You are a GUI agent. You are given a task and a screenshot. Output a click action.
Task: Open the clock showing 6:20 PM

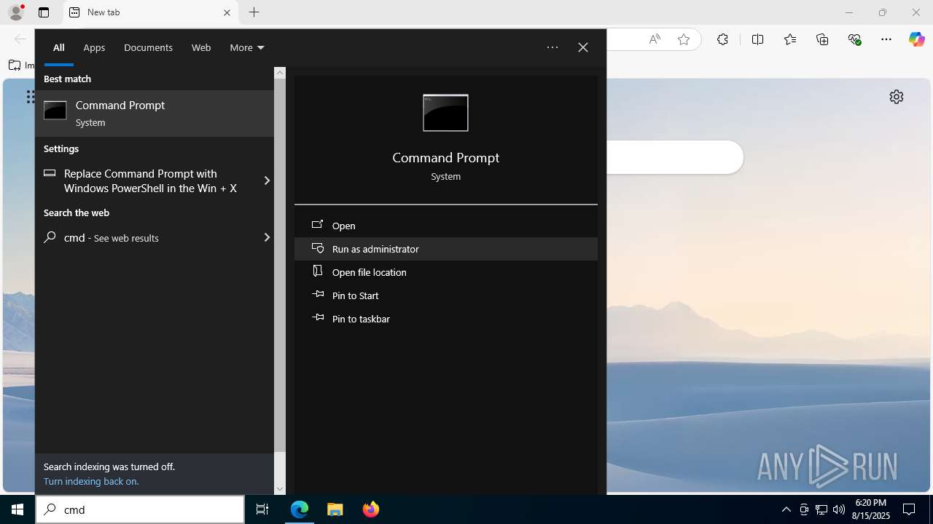(871, 509)
